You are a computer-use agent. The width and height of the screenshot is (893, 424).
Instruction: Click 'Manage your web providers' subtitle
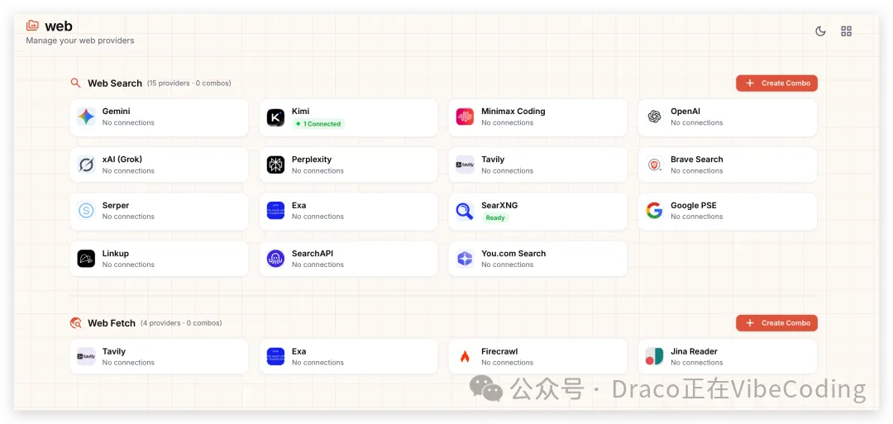80,41
